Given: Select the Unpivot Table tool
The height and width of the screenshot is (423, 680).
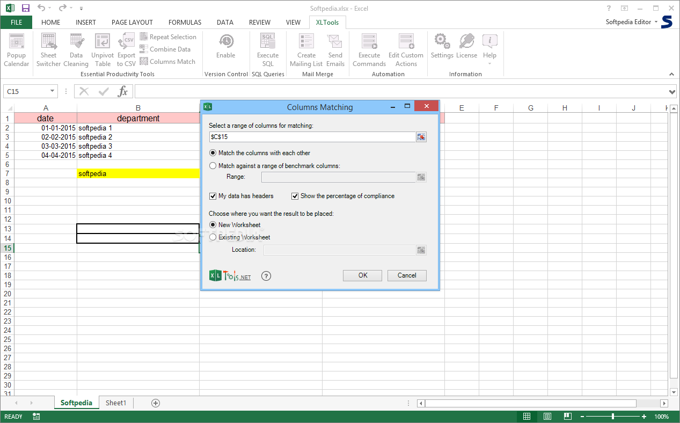Looking at the screenshot, I should tap(103, 50).
